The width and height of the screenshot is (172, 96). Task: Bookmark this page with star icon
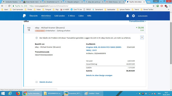tap(153, 6)
